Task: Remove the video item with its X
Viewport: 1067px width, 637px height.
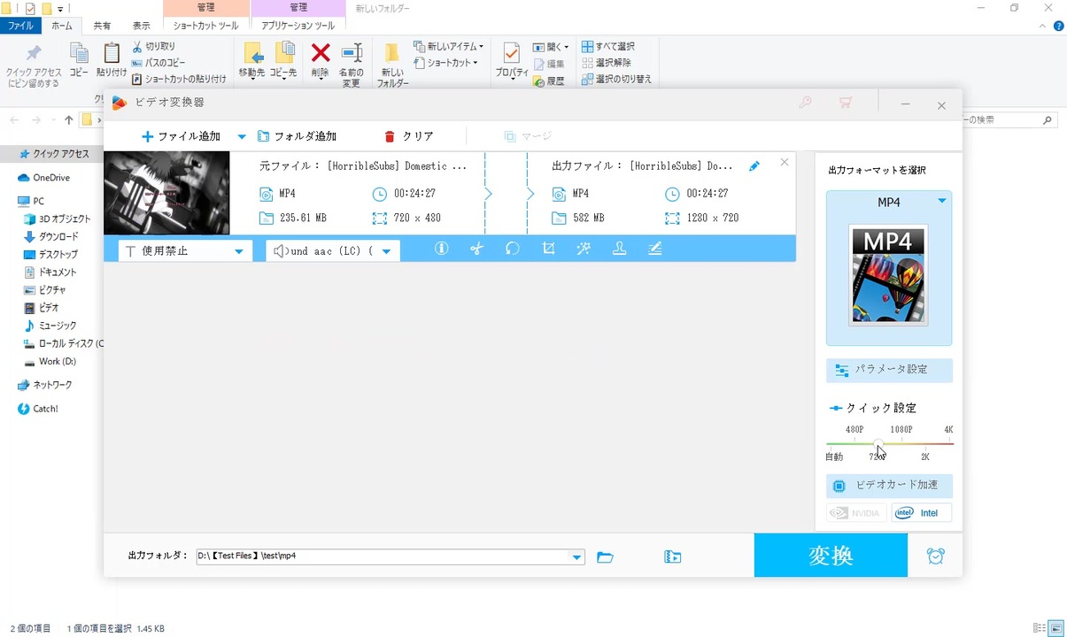Action: [784, 162]
